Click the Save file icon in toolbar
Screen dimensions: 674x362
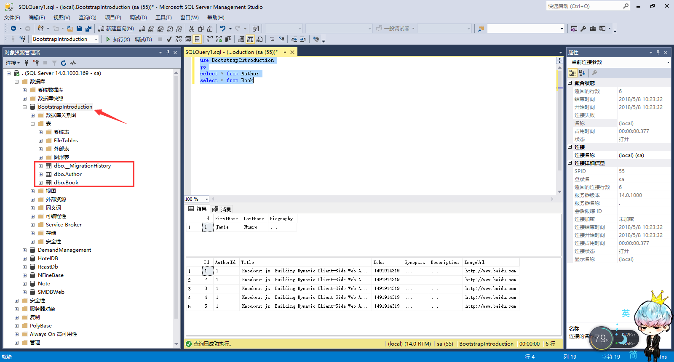pos(79,29)
